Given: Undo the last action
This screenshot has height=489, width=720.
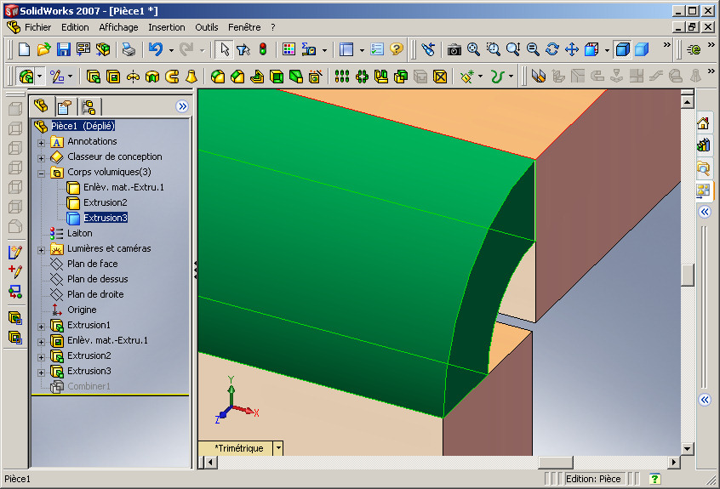Looking at the screenshot, I should [x=156, y=49].
